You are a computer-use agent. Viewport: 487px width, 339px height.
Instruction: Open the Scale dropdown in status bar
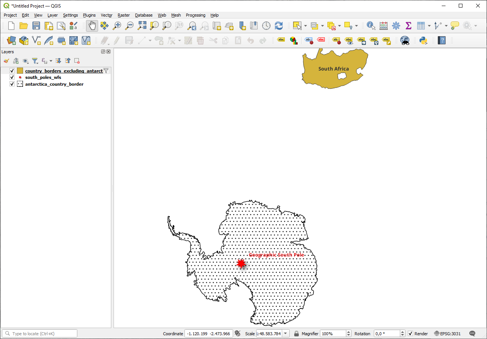click(286, 334)
